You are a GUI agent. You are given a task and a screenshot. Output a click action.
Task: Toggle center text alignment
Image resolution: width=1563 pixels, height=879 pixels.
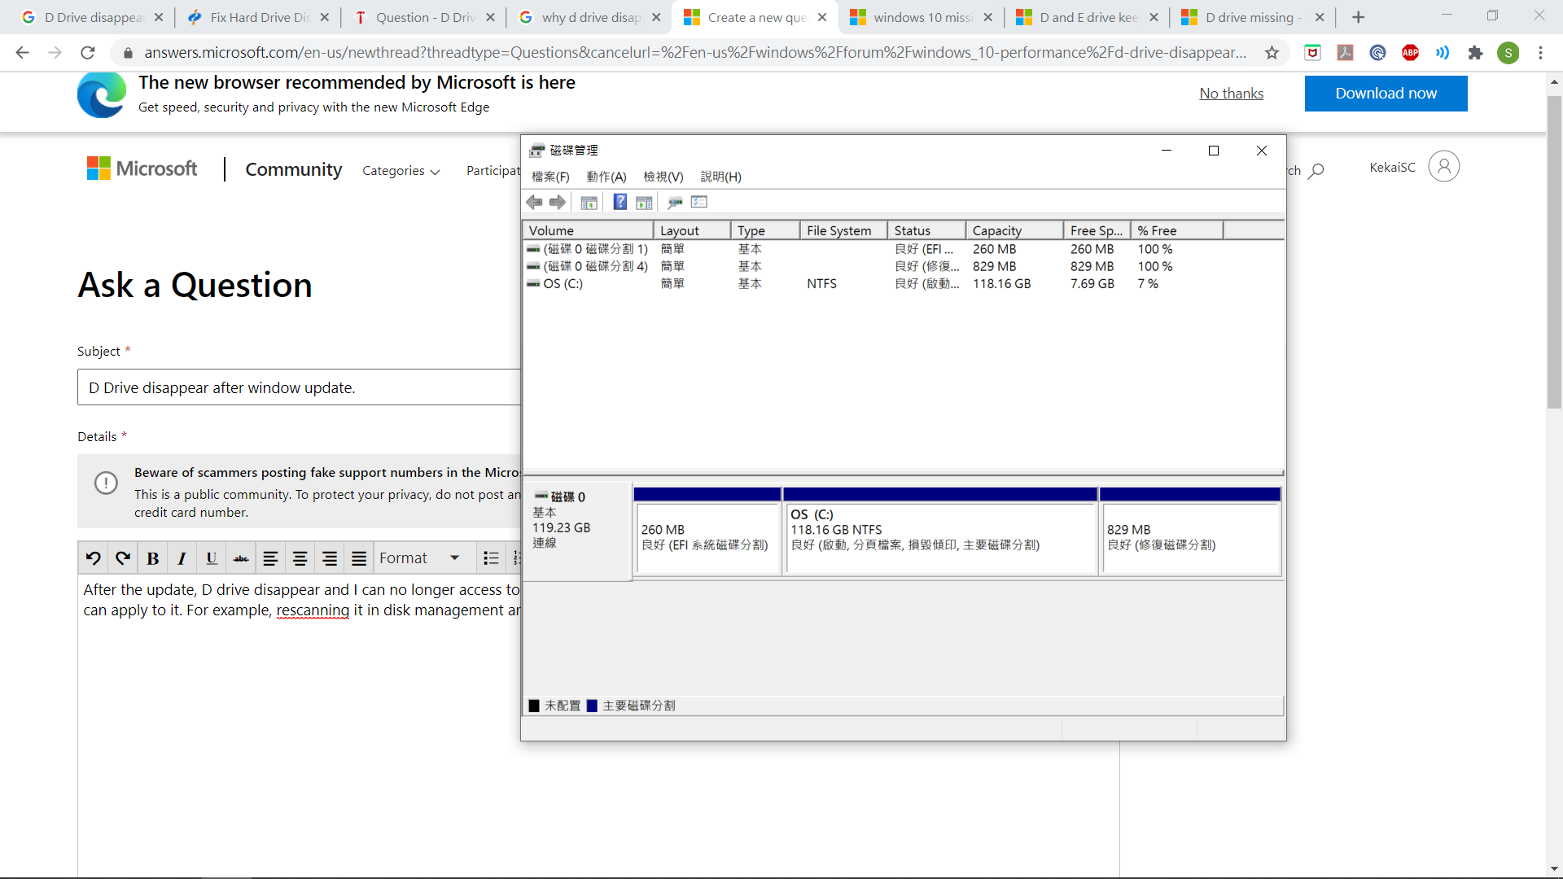[x=300, y=558]
